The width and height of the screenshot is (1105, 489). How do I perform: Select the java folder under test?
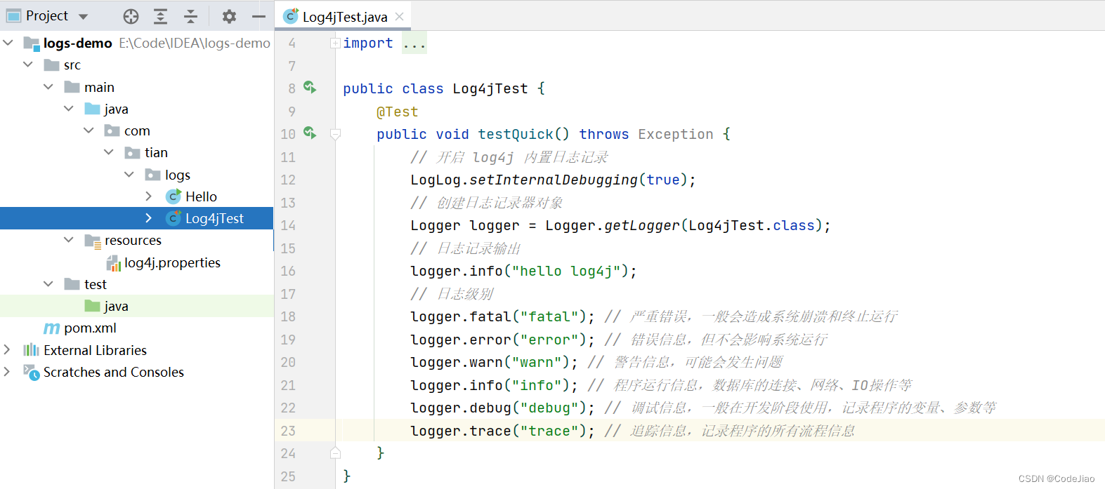(x=116, y=306)
